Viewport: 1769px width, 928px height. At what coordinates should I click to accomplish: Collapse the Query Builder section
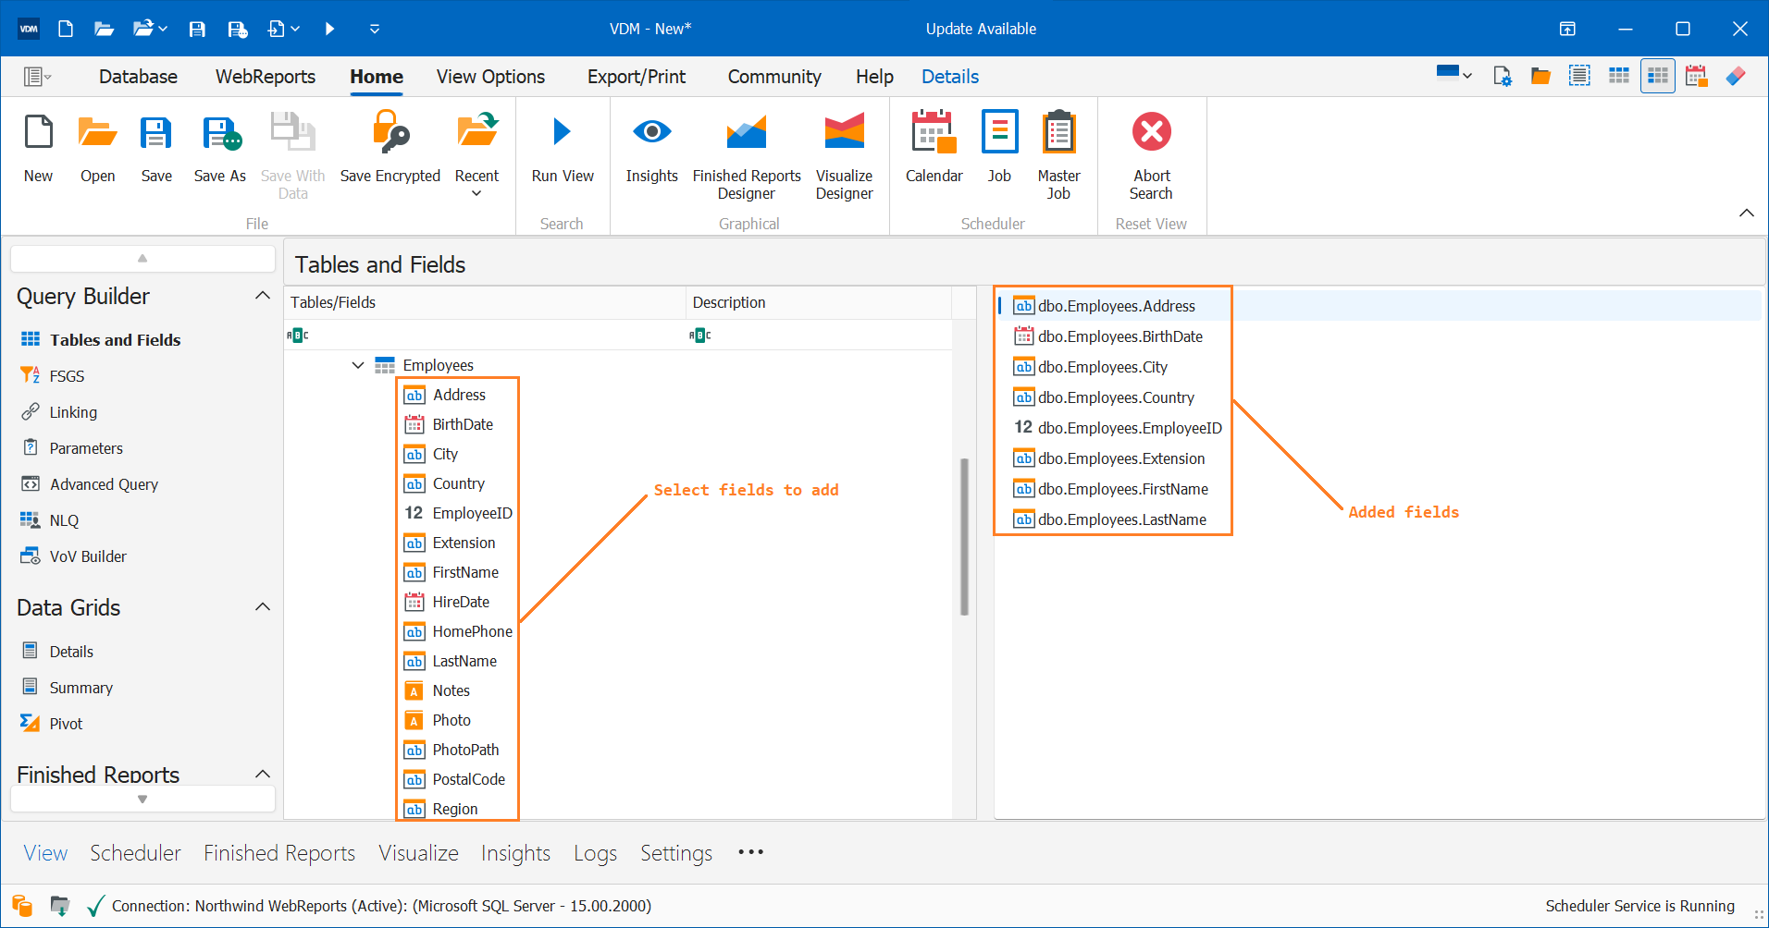tap(263, 296)
